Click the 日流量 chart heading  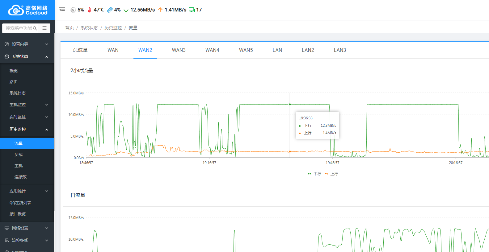tap(78, 195)
